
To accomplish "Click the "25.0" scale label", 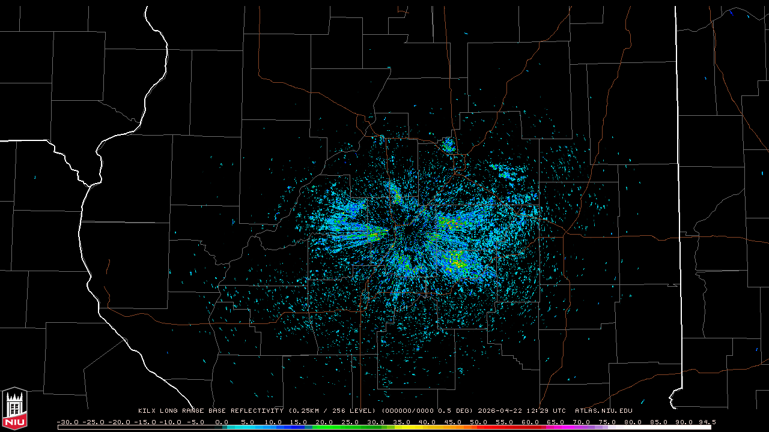I will click(x=350, y=422).
